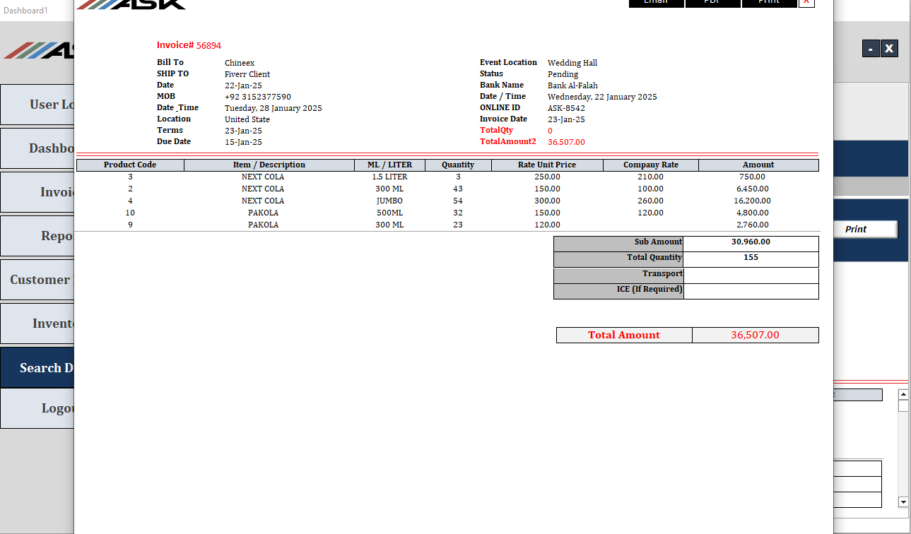Click scrollbar up arrow in Dashboard list

[x=903, y=394]
